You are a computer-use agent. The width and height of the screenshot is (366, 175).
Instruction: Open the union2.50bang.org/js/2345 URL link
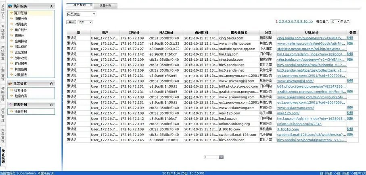point(299,124)
